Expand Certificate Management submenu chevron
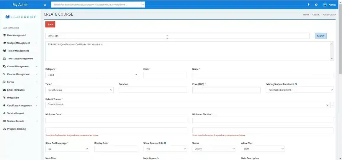 click(x=37, y=106)
